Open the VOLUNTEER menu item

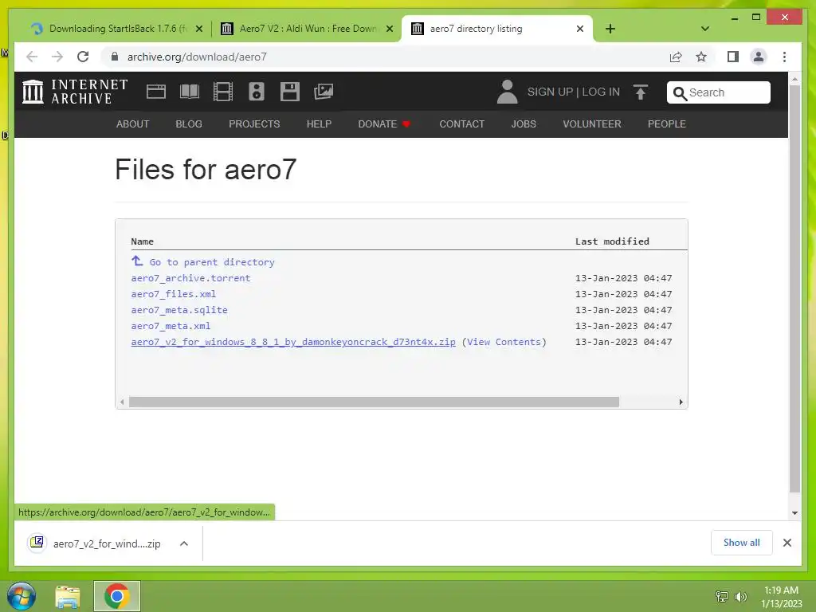[592, 124]
